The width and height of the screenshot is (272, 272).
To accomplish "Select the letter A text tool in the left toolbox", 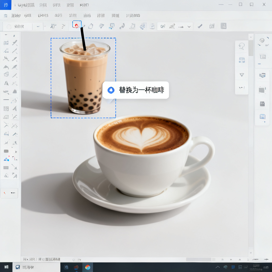I will coord(6,83).
